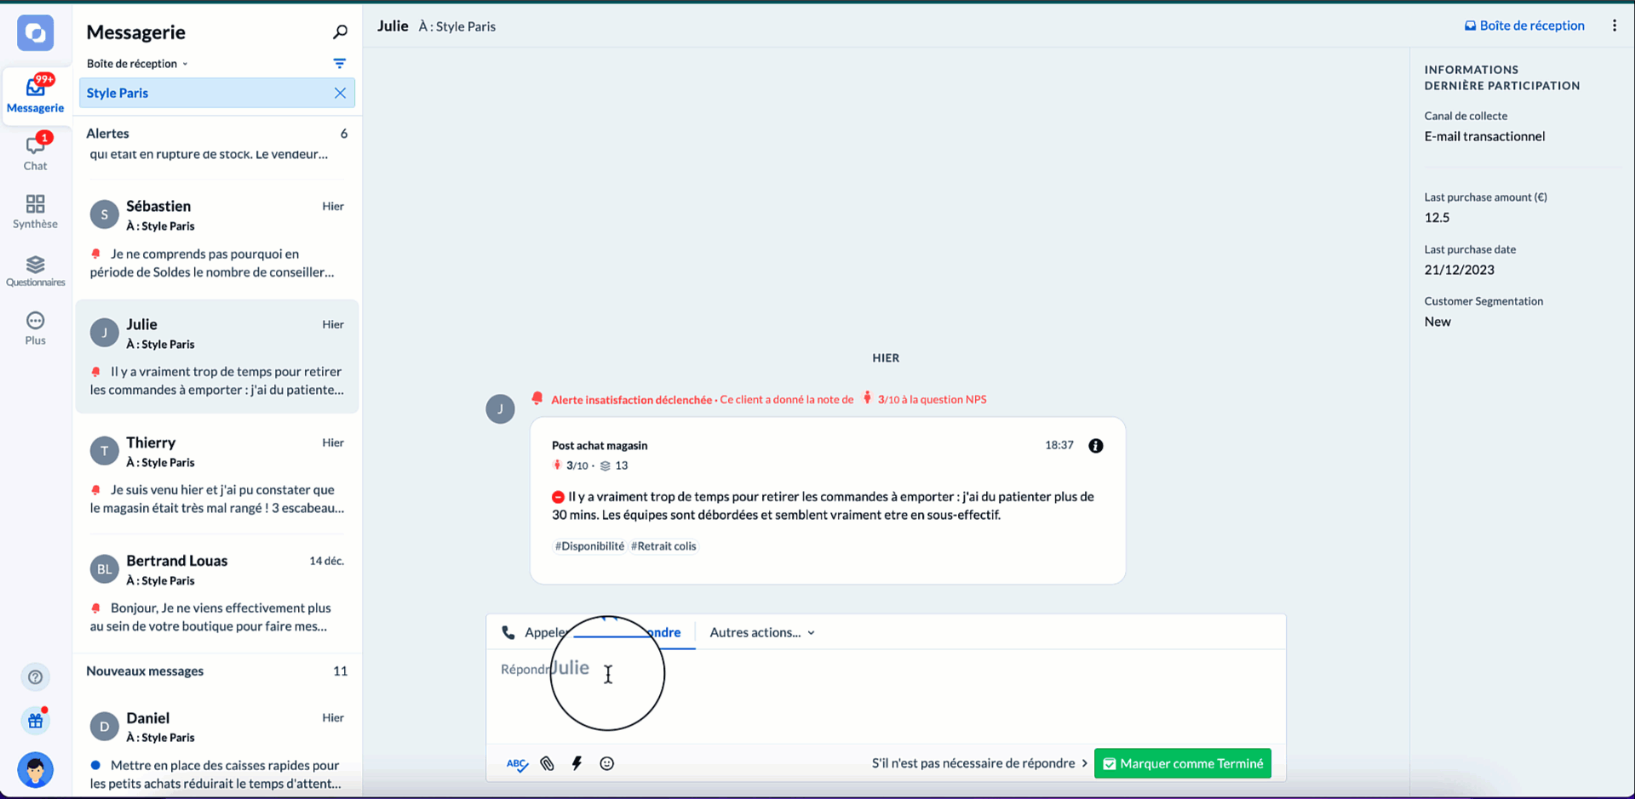The image size is (1635, 799).
Task: Click the Marquer comme Terminé button
Action: tap(1182, 763)
